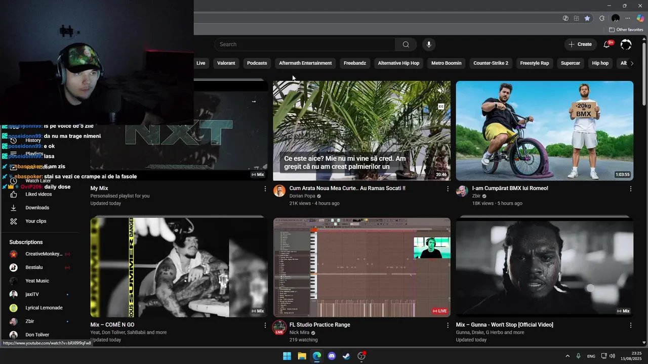This screenshot has height=364, width=648.
Task: Choose the Supercar chip
Action: click(x=571, y=63)
